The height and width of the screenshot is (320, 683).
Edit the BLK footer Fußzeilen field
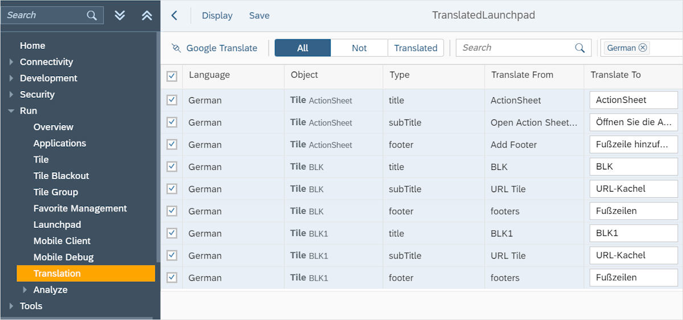[633, 211]
